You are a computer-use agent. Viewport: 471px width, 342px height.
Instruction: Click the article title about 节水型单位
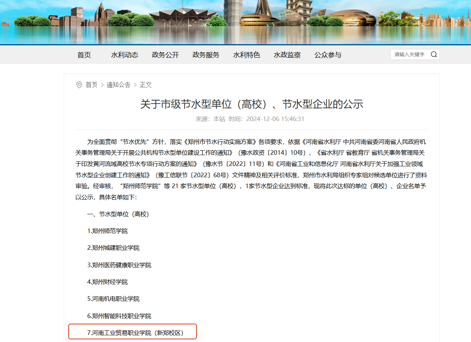(x=252, y=104)
